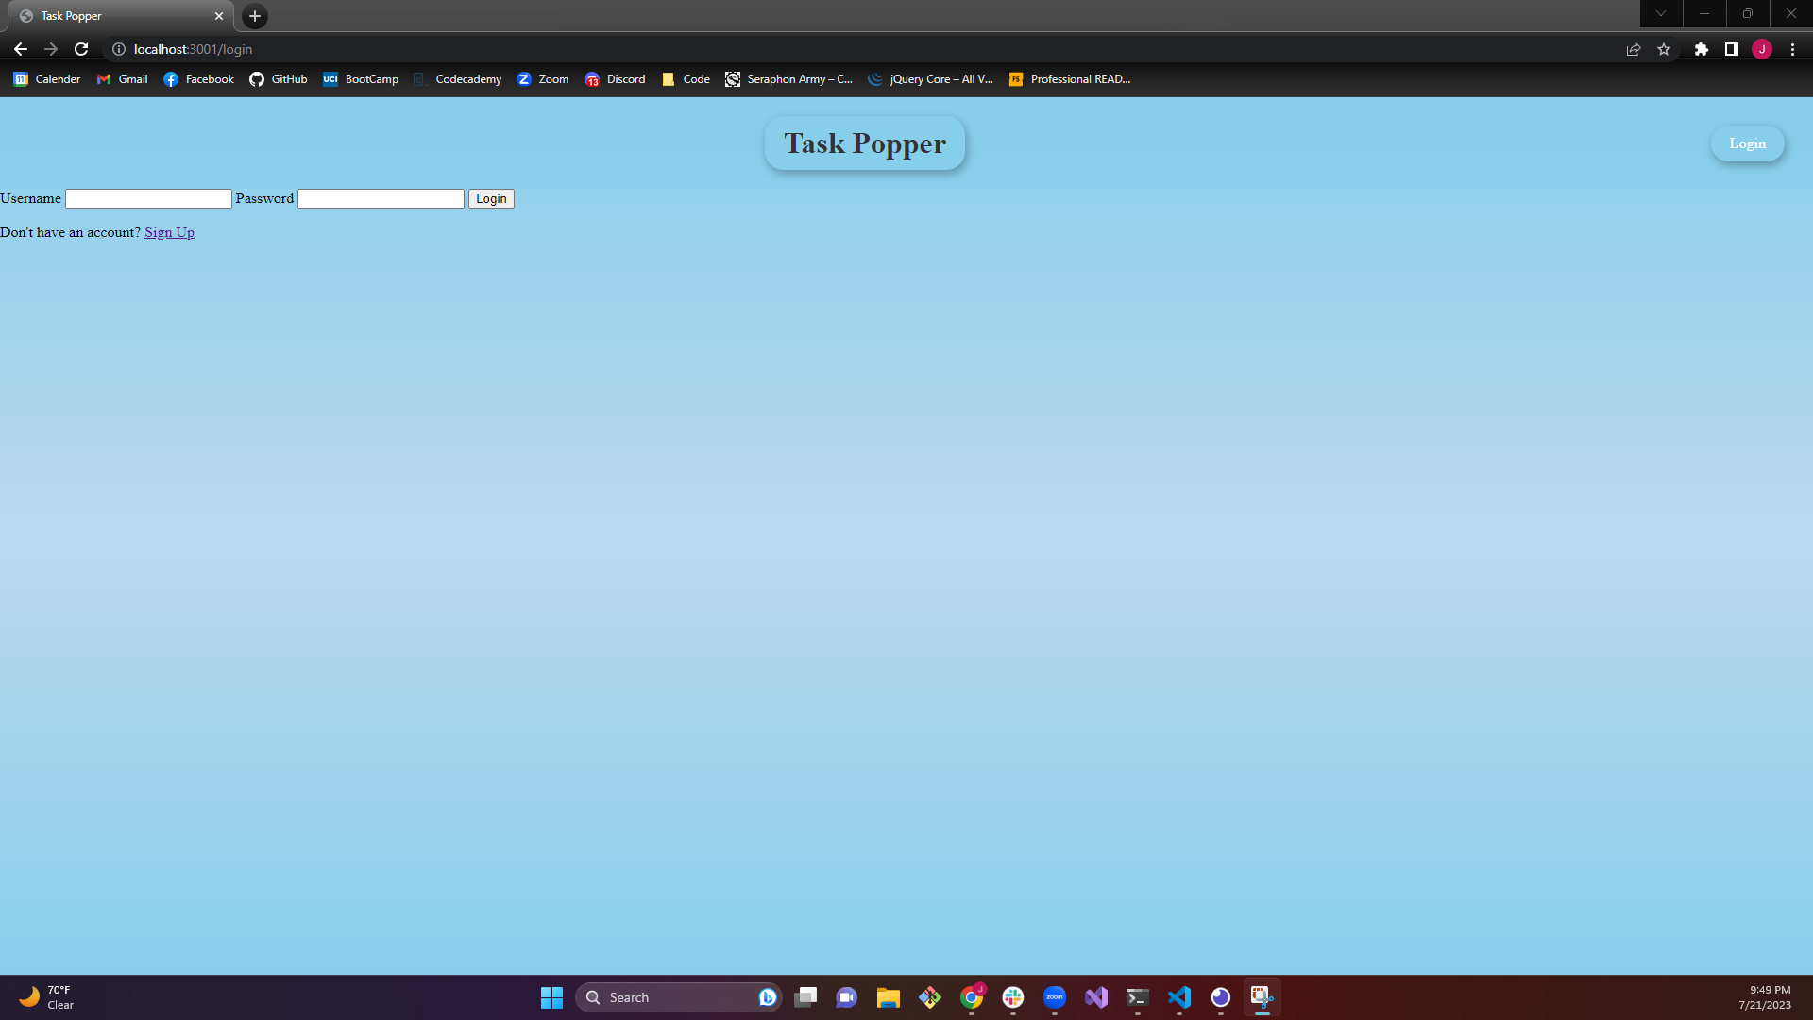Follow the Sign Up link

(169, 232)
